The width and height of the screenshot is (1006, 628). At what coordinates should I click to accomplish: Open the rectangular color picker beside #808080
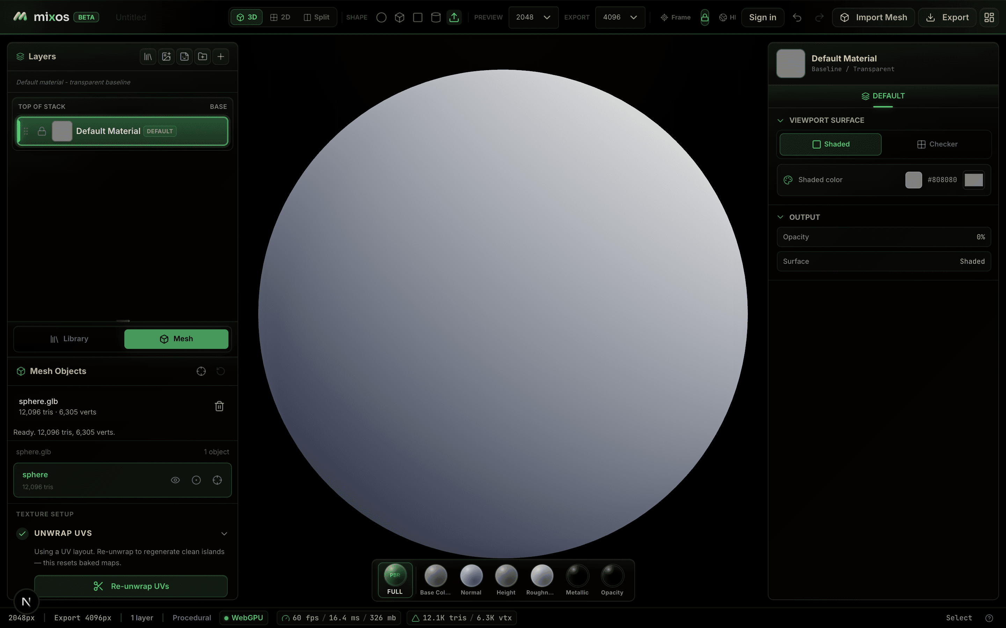(x=974, y=180)
